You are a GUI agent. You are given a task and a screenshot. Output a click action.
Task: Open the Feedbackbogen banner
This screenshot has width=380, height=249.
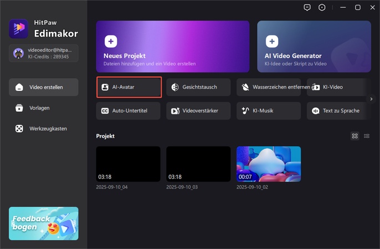pyautogui.click(x=44, y=224)
